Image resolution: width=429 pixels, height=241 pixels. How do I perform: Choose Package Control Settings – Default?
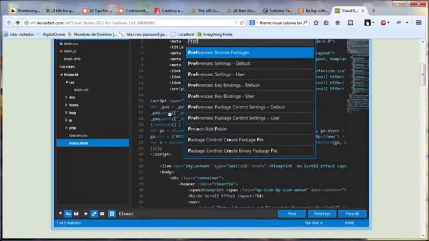(250, 107)
